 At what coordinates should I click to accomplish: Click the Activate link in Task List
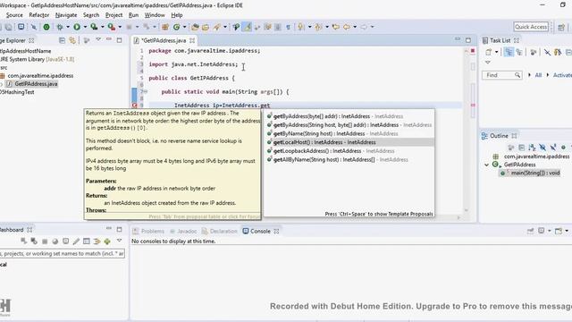tap(562, 75)
